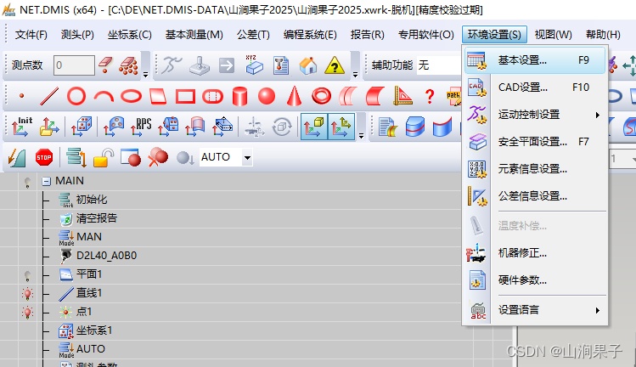Click the single eraser delete-point icon
Screen dimensions: 636x367
click(x=105, y=65)
